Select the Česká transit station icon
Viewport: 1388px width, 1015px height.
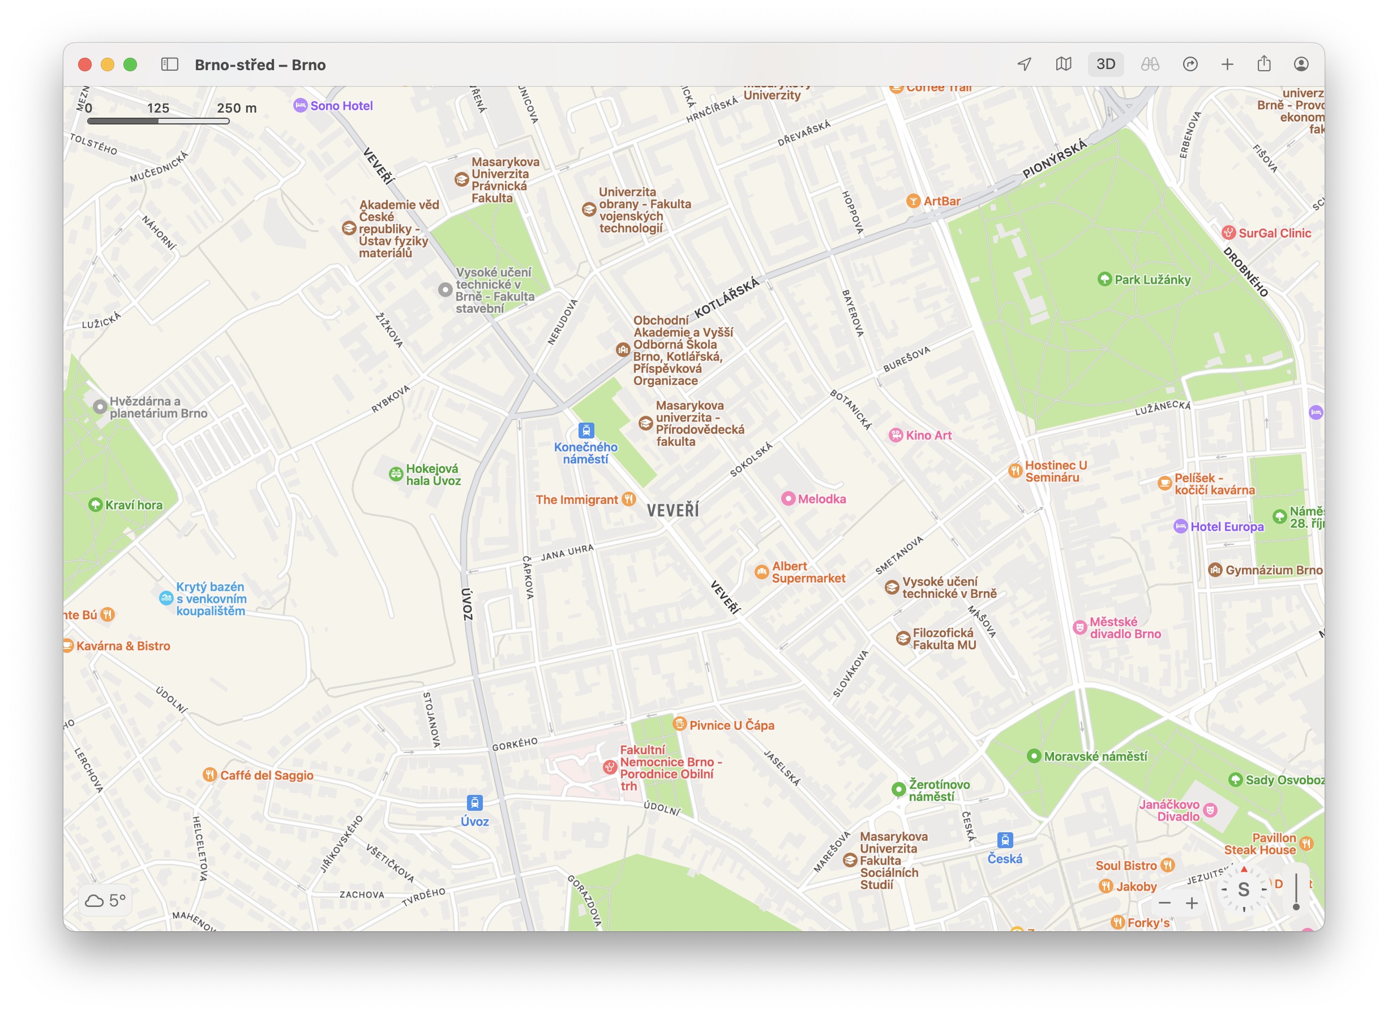[x=1004, y=840]
